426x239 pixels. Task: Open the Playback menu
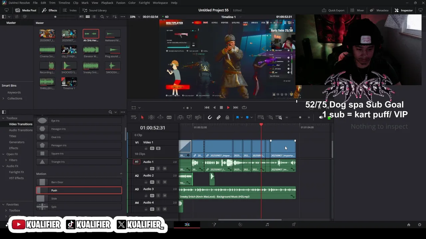tap(107, 3)
